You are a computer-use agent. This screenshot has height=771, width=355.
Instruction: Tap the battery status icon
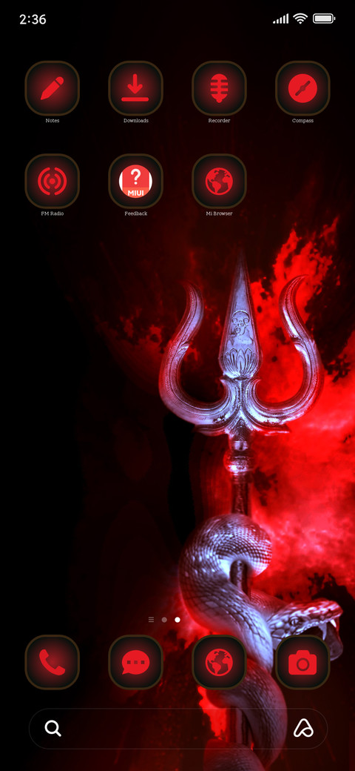[324, 19]
